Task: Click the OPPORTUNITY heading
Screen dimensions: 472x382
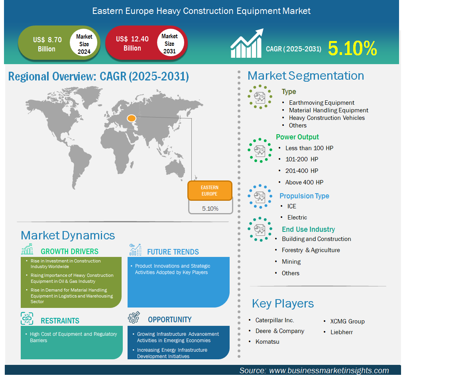Action: (170, 319)
